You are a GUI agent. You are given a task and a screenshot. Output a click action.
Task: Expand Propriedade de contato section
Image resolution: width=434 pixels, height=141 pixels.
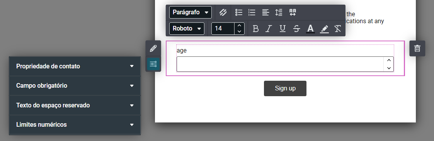pyautogui.click(x=75, y=66)
